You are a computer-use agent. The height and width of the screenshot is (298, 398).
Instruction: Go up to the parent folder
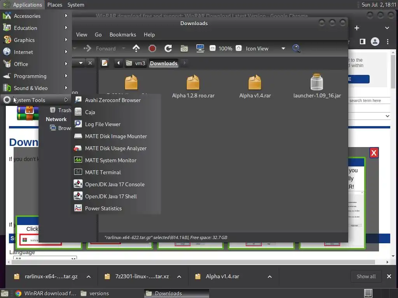(136, 49)
